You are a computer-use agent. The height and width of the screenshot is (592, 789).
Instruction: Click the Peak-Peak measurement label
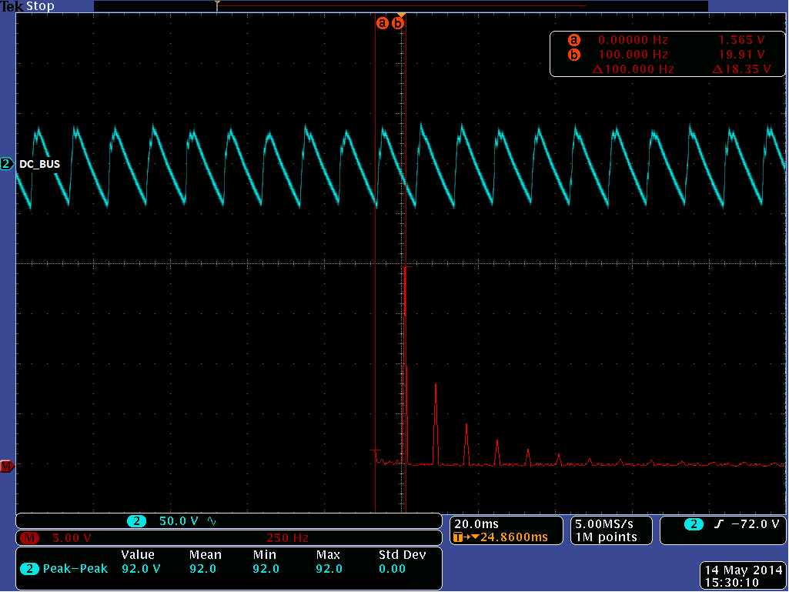pyautogui.click(x=75, y=569)
